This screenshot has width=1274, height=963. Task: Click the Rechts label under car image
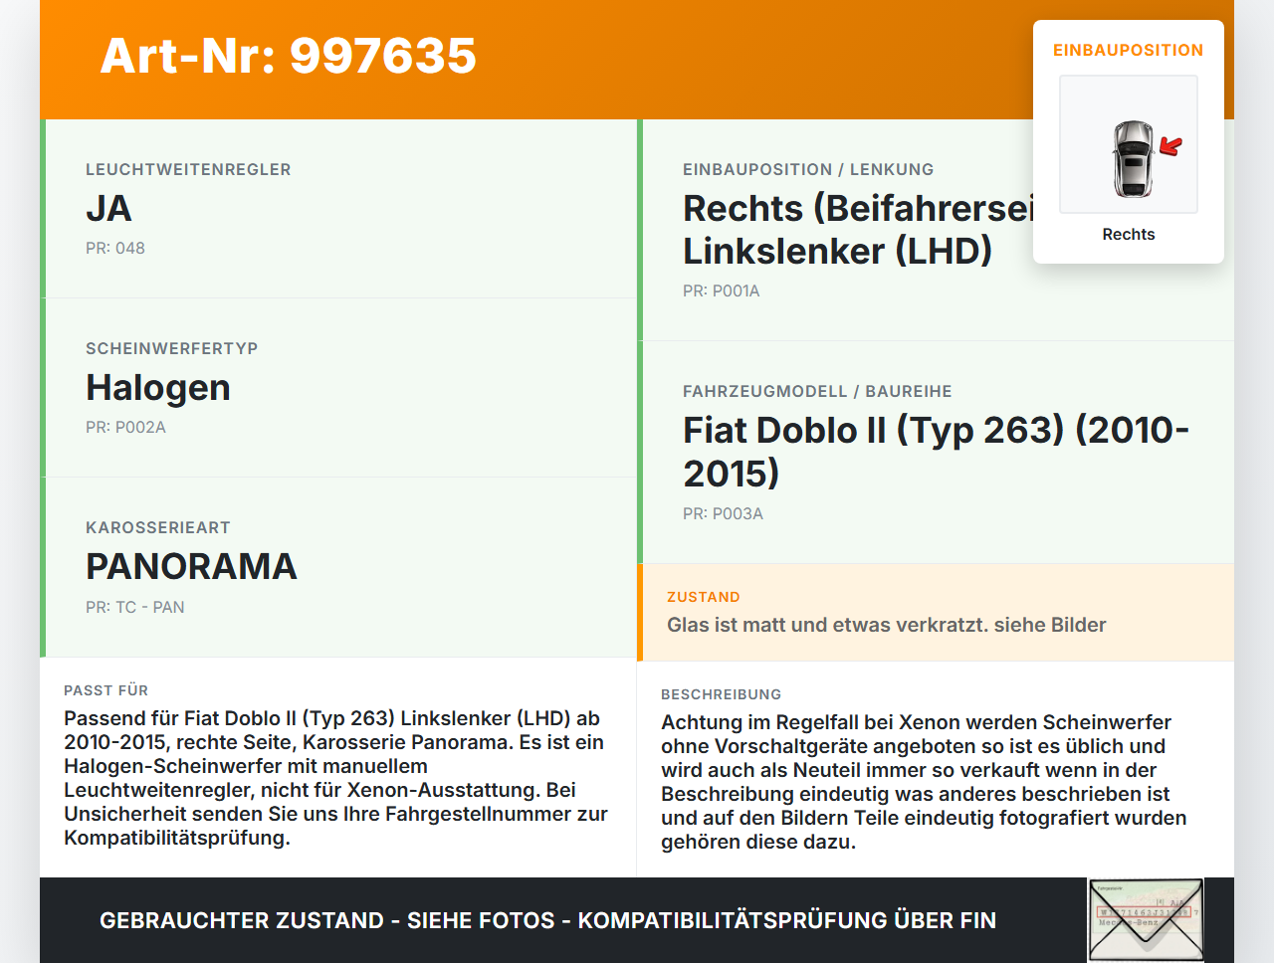coord(1129,234)
